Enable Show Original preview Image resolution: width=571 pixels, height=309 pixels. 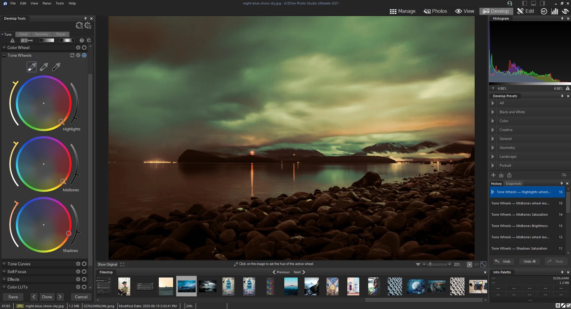point(107,264)
